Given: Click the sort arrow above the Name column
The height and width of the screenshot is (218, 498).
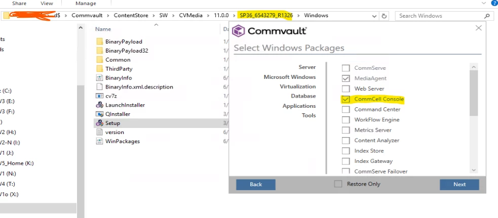Looking at the screenshot, I should pos(156,24).
